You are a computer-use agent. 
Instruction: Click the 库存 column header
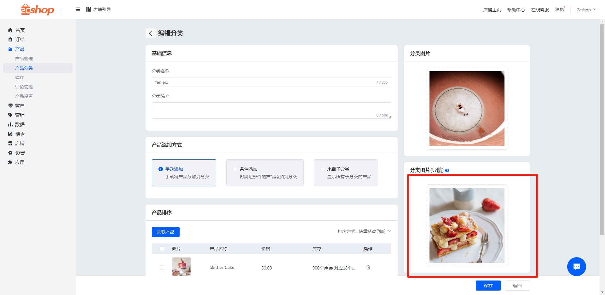point(317,249)
